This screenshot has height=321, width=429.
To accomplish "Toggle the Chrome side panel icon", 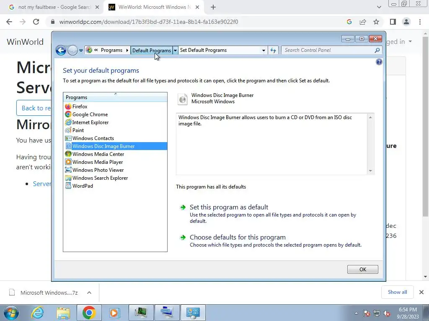I will (x=393, y=22).
